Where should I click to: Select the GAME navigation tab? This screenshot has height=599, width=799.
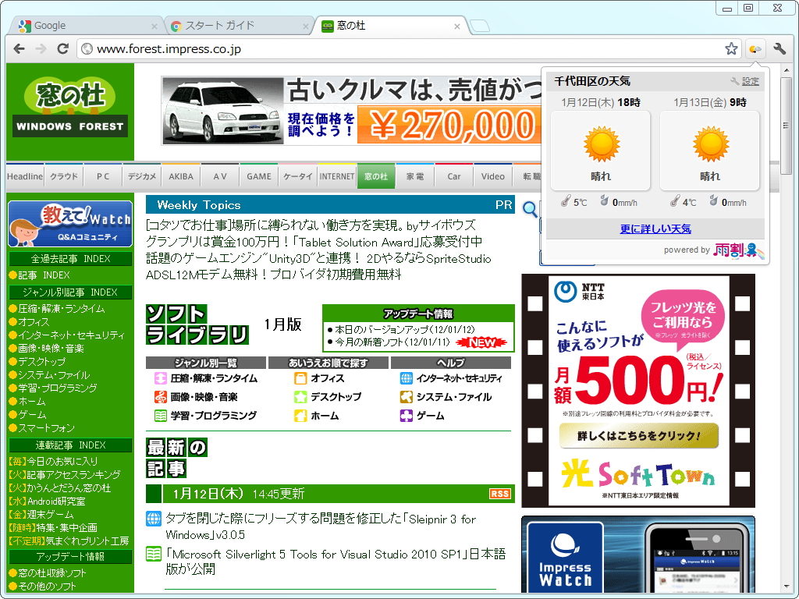(258, 175)
